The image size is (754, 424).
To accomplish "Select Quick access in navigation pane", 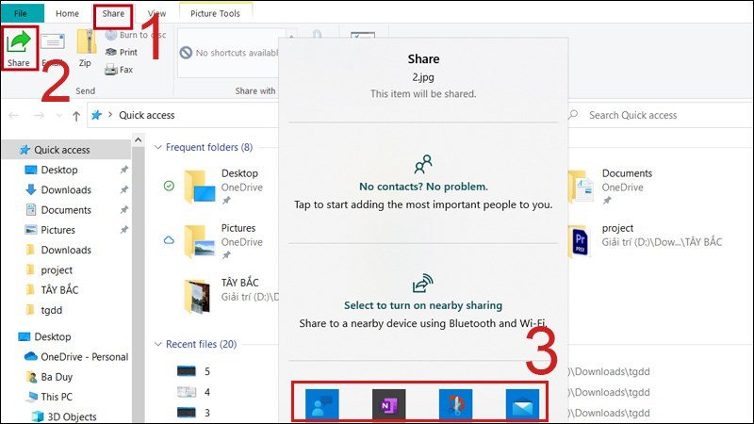I will coord(66,150).
